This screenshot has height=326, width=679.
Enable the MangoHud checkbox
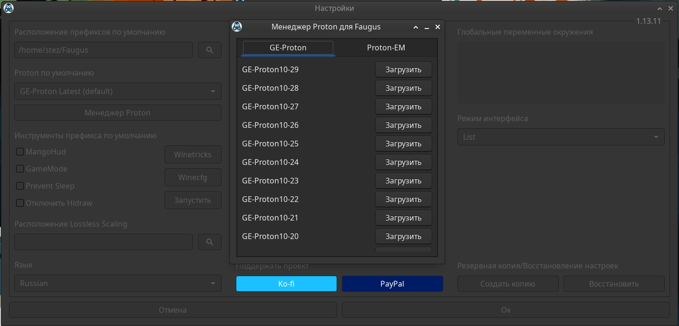(x=20, y=152)
